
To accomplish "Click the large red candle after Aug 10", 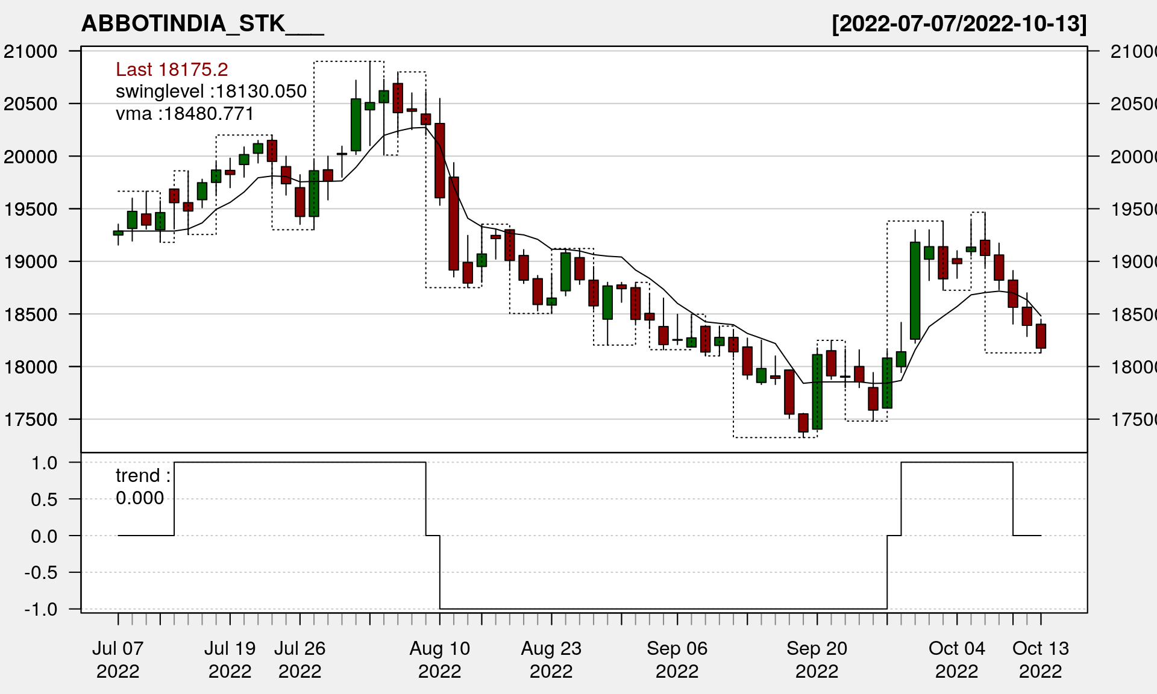I will click(x=454, y=223).
